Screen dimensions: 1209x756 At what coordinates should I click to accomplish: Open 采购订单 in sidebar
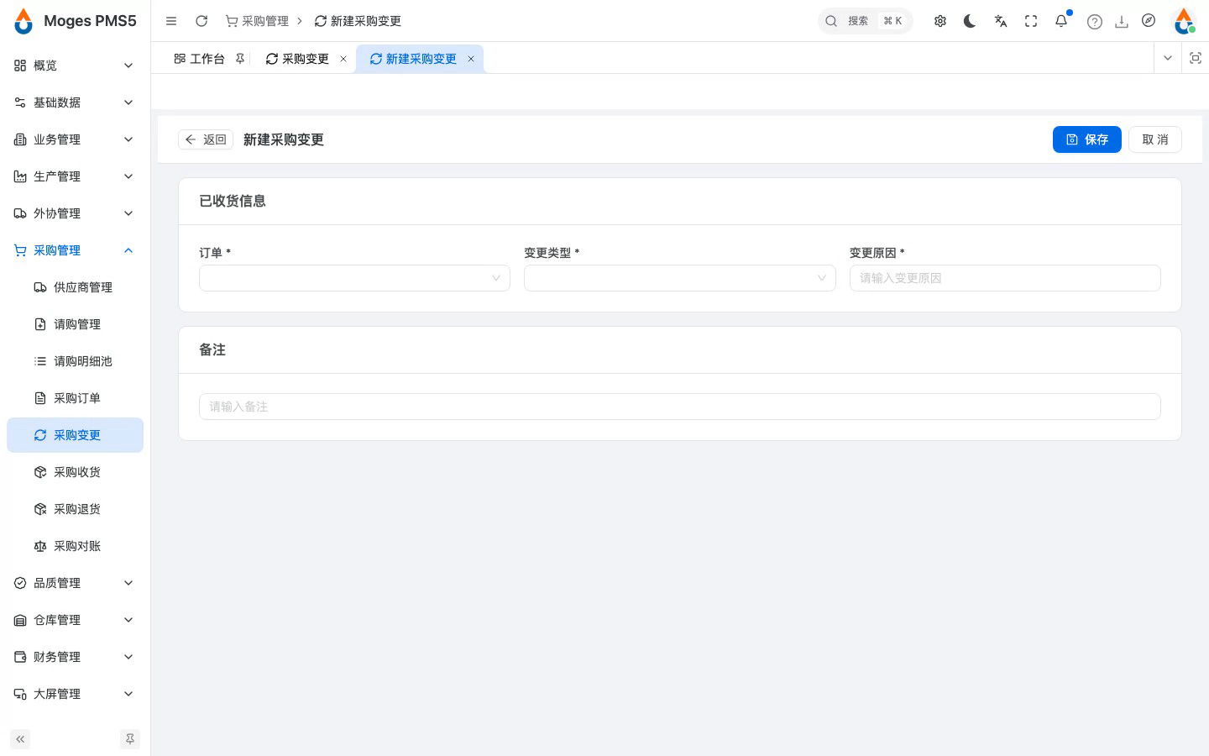[x=75, y=398]
